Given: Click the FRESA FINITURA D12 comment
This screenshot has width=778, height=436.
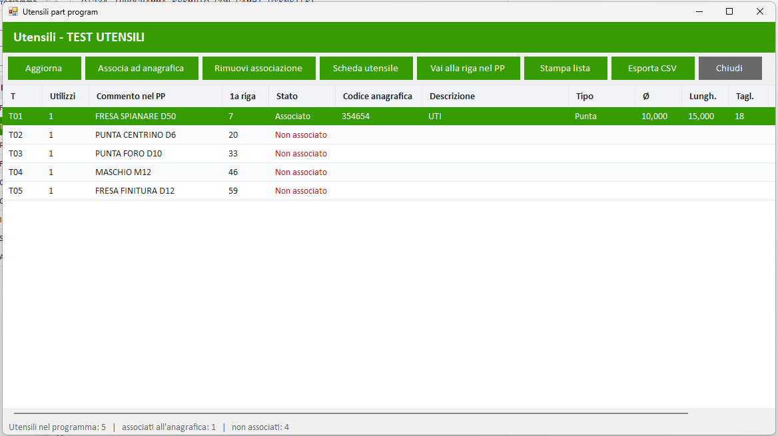Looking at the screenshot, I should coord(135,191).
